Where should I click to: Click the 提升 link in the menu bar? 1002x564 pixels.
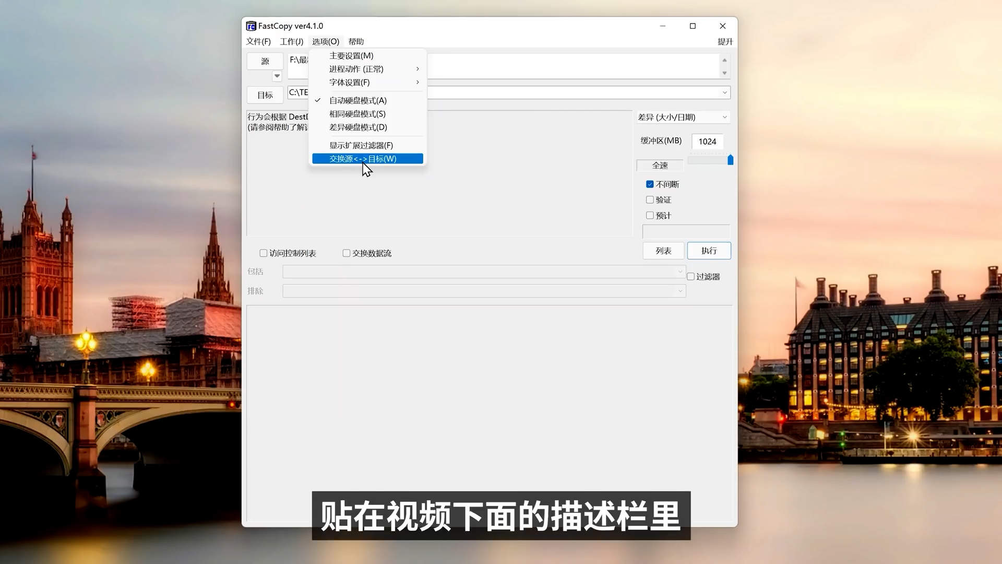click(x=725, y=41)
